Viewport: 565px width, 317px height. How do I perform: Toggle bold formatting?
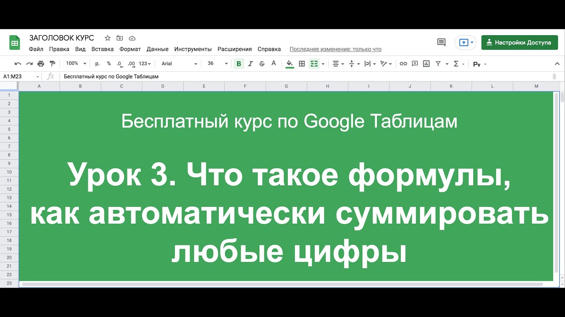tap(239, 64)
